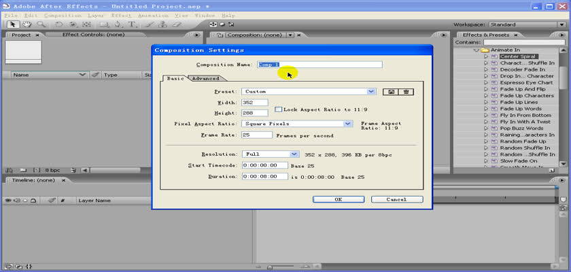Select the Basic tab

(175, 78)
